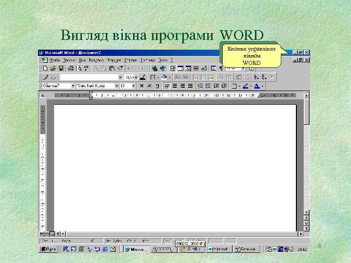Viewport: 351px width, 263px height.
Task: Click Distribute Columns Evenly icon
Action: 229,77
